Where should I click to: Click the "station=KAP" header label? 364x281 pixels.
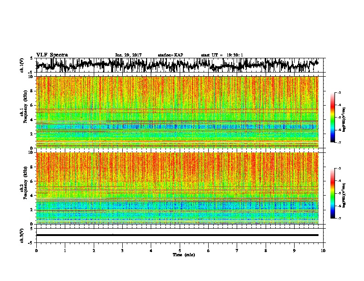(x=171, y=55)
